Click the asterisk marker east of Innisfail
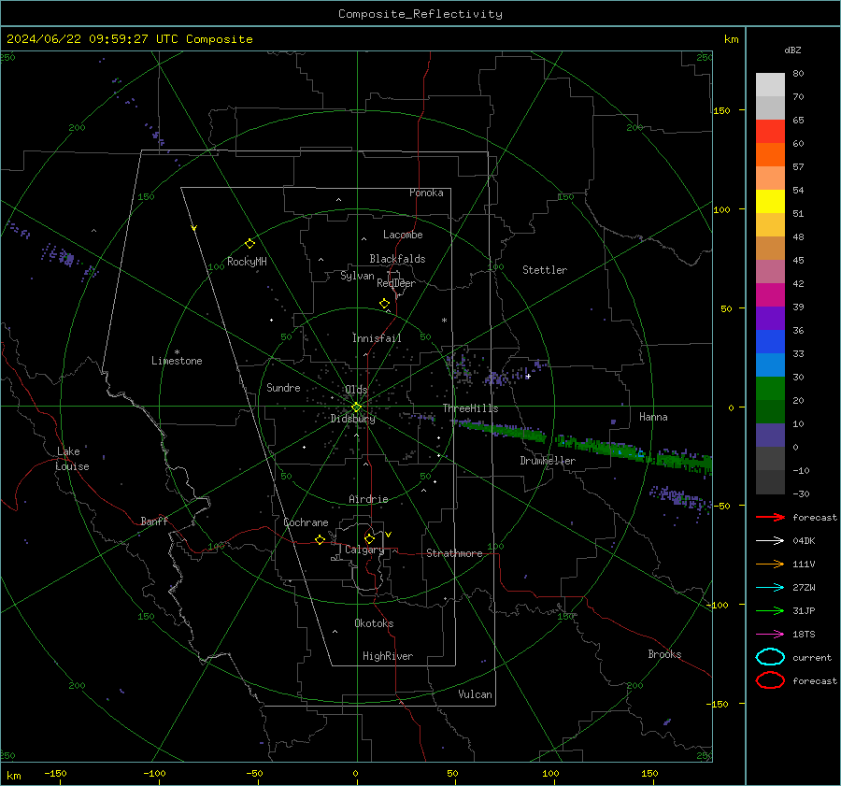The height and width of the screenshot is (786, 841). [x=444, y=321]
